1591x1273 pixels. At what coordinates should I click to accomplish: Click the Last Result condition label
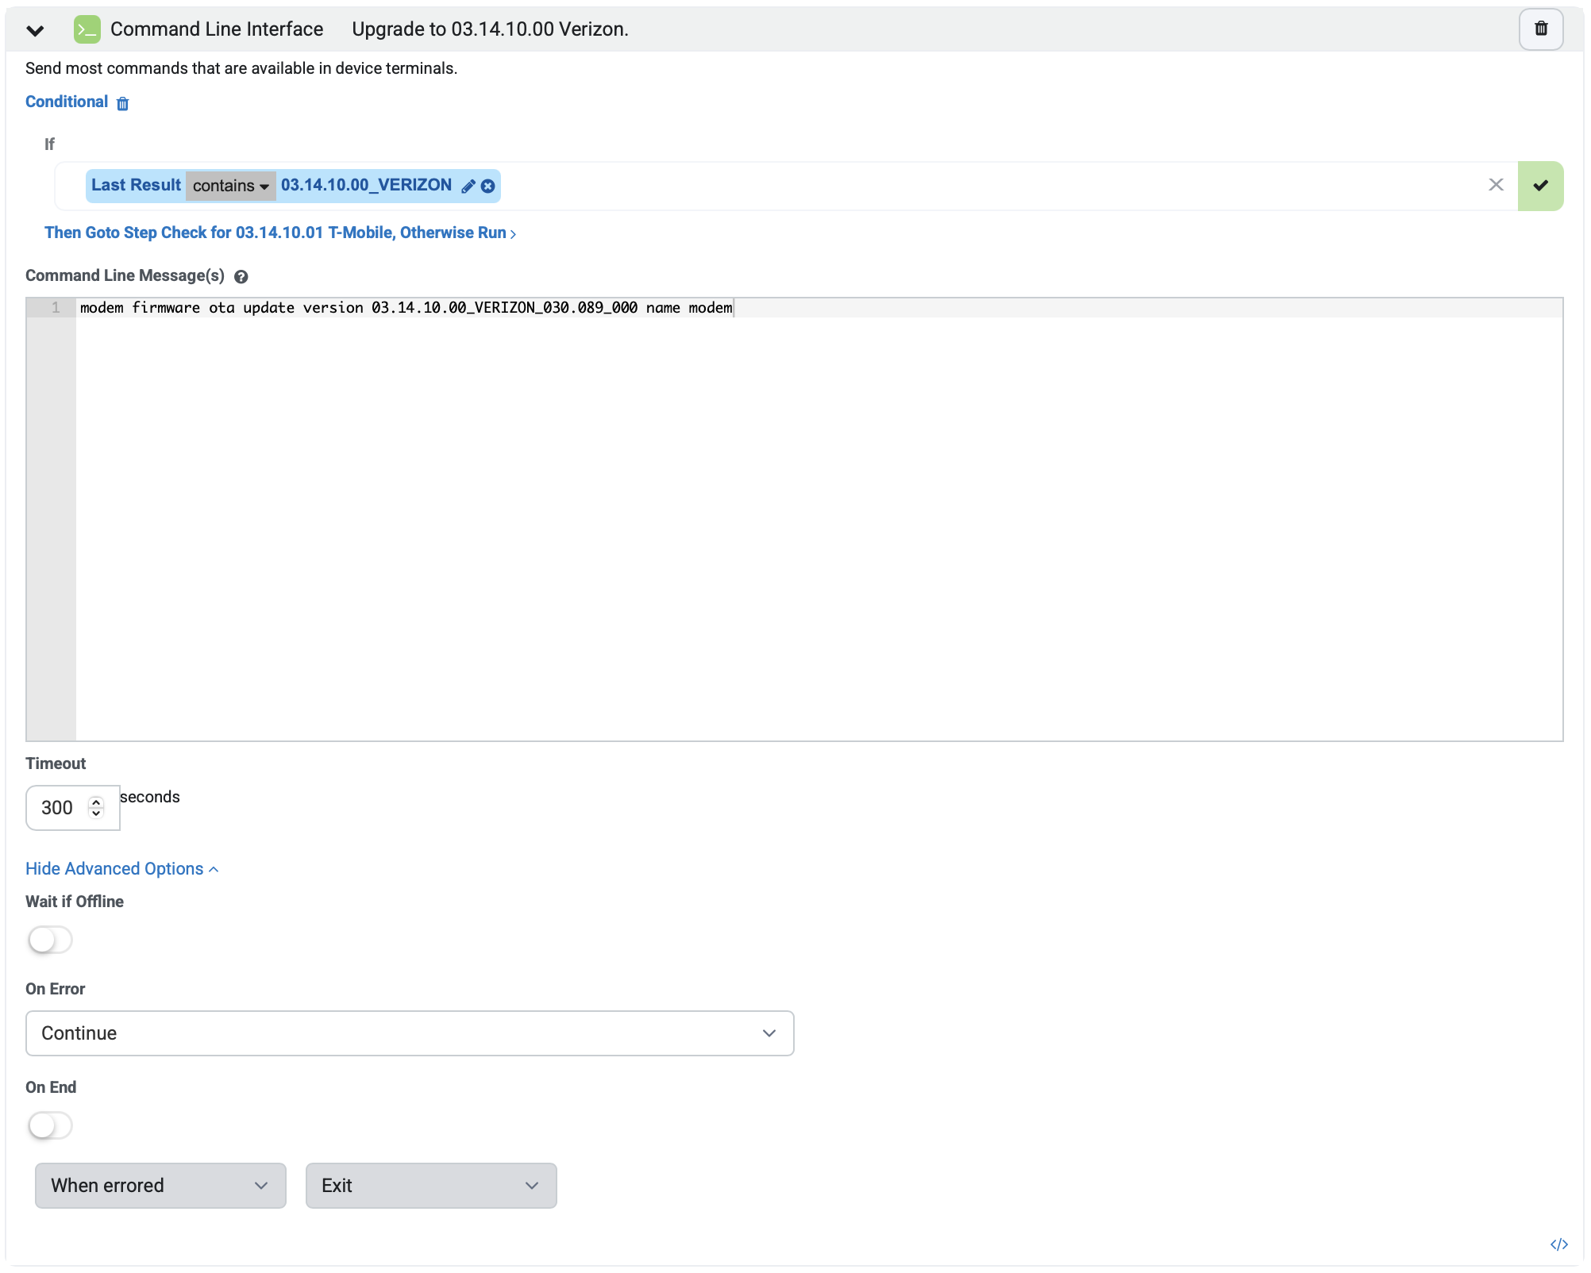[x=136, y=185]
